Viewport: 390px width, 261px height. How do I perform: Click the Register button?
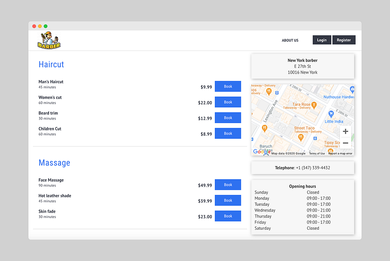(x=344, y=40)
